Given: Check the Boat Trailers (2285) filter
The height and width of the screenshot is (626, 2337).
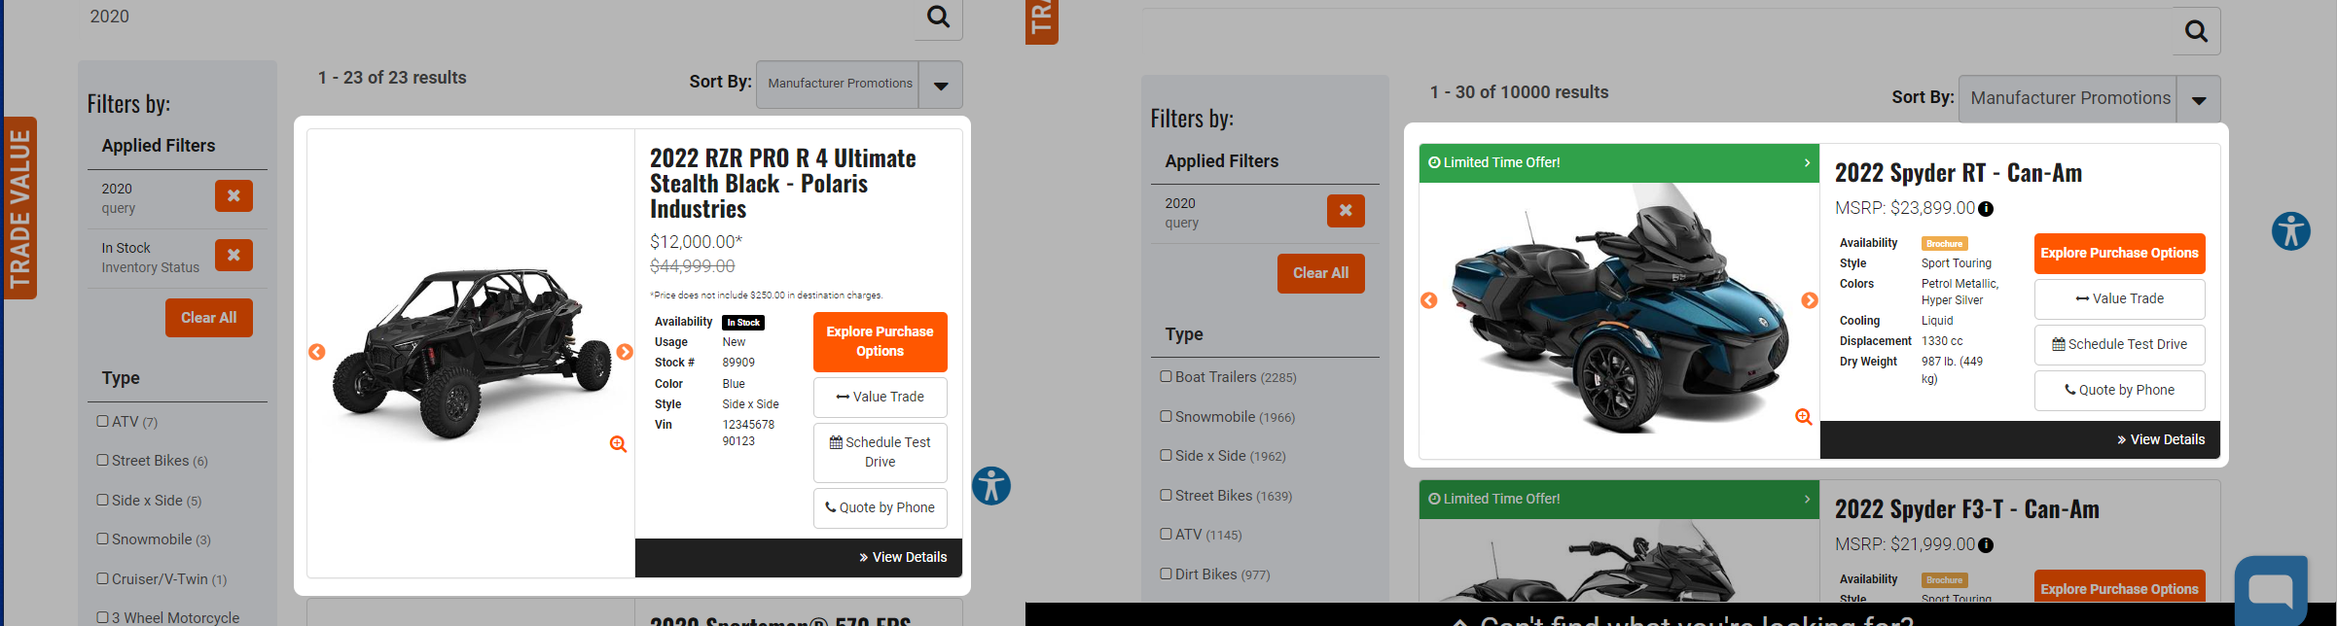Looking at the screenshot, I should [1166, 376].
